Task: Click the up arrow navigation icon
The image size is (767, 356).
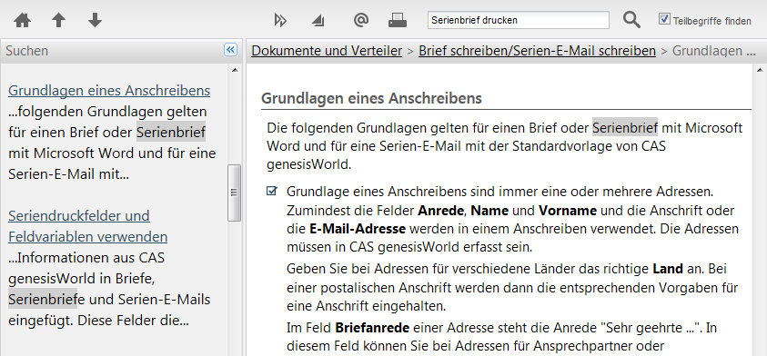Action: (59, 21)
